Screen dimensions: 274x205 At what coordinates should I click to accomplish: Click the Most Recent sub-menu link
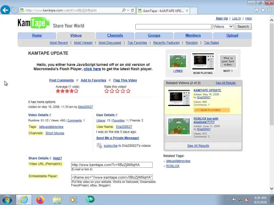(59, 43)
